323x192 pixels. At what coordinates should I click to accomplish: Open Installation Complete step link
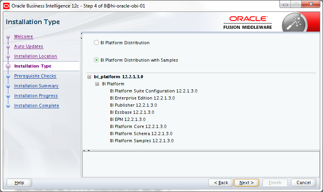click(37, 105)
